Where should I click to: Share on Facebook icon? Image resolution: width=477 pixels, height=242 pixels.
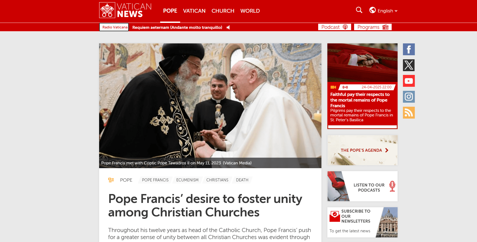click(x=409, y=49)
